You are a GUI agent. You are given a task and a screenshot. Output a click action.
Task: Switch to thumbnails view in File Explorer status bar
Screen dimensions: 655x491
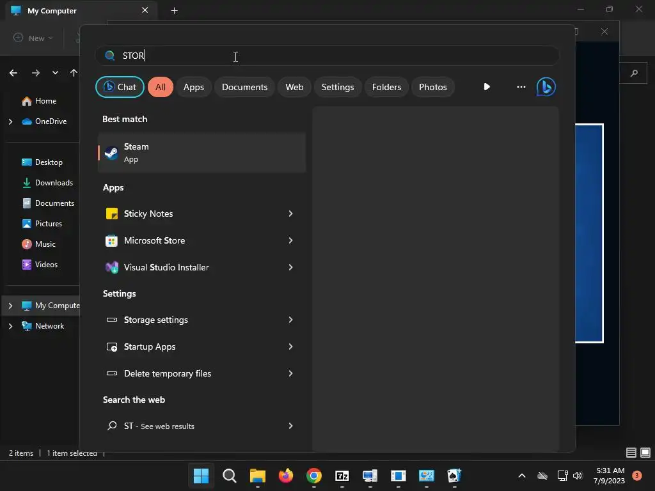coord(645,453)
